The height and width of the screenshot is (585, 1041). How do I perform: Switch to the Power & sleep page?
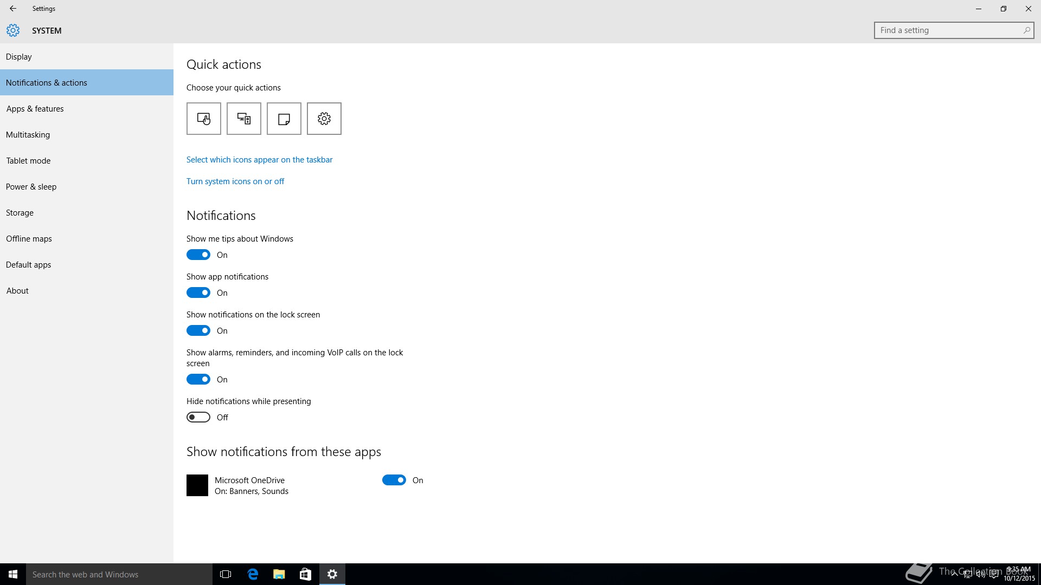point(31,187)
